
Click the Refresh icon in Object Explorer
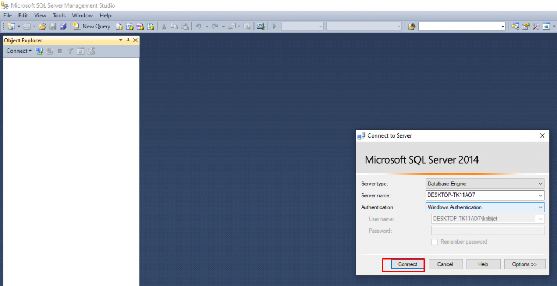pyautogui.click(x=81, y=51)
